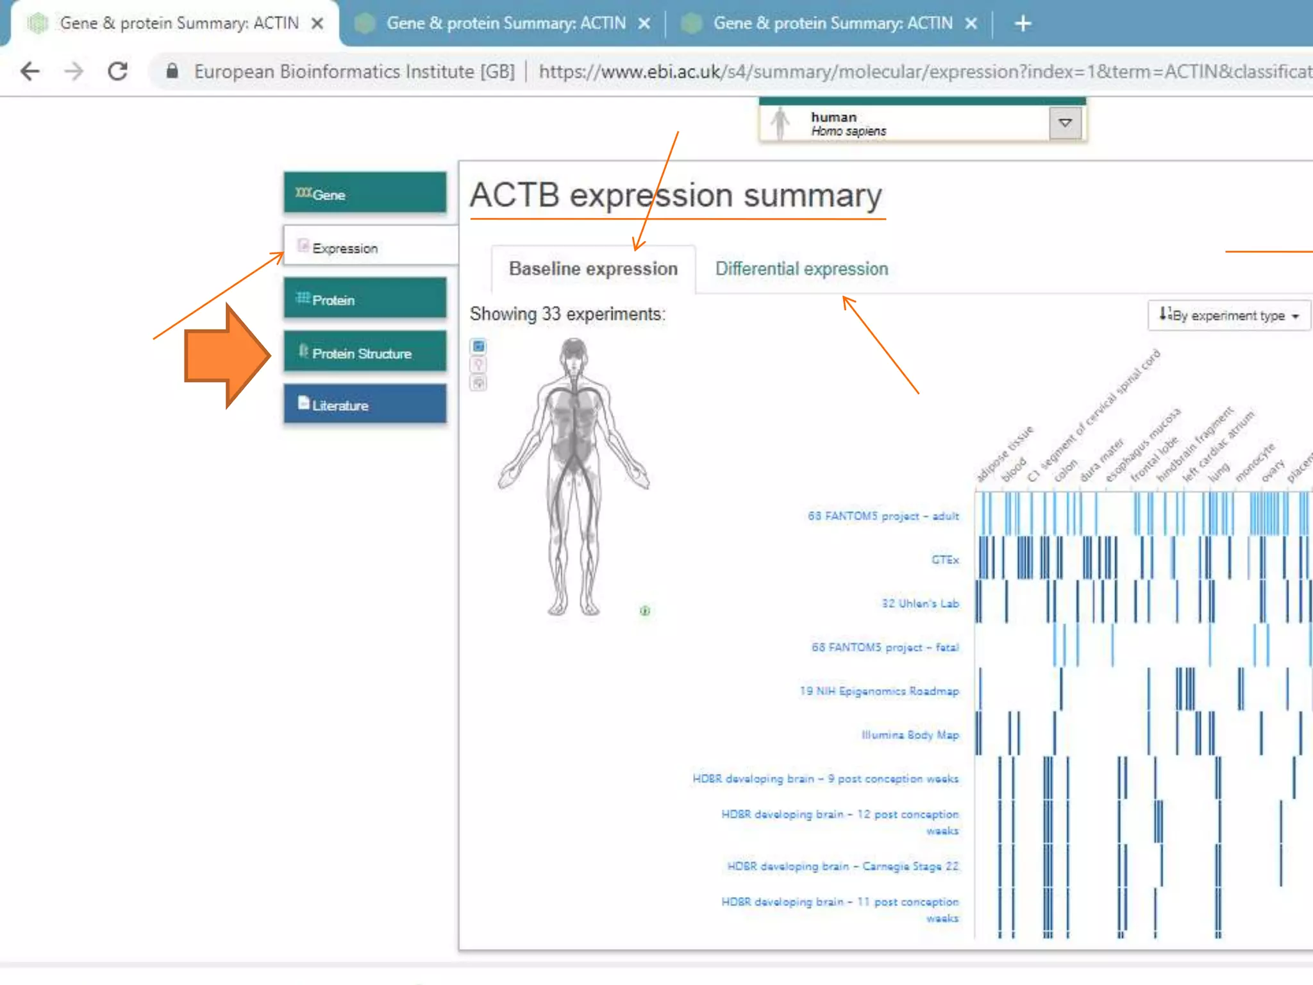Expand the human species dropdown arrow
The height and width of the screenshot is (985, 1313).
click(1065, 123)
